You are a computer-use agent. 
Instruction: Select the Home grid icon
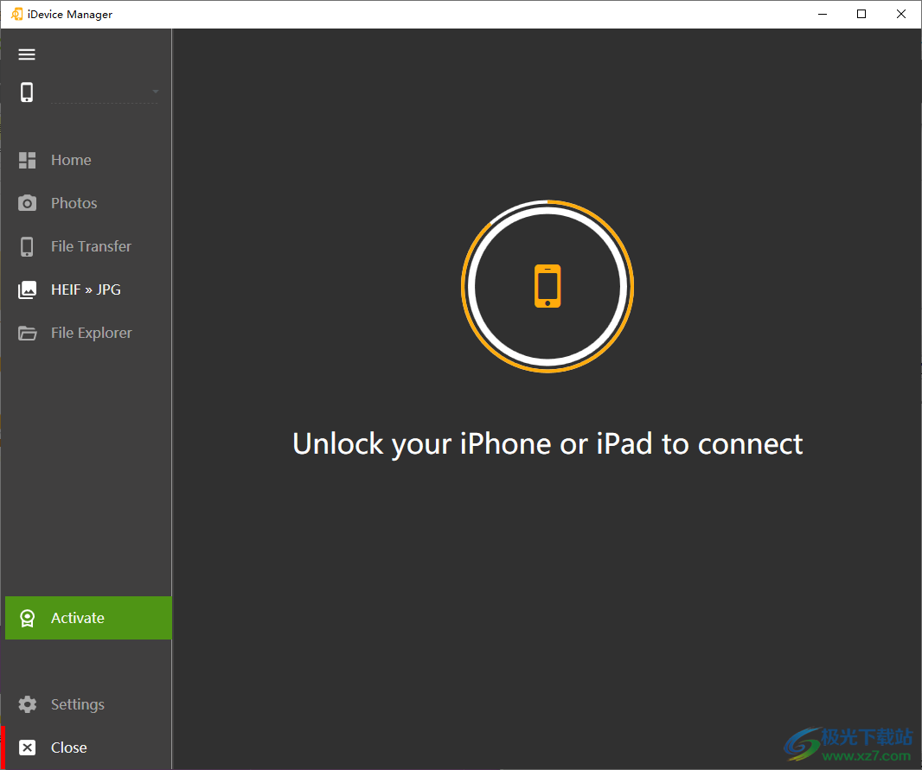tap(26, 160)
